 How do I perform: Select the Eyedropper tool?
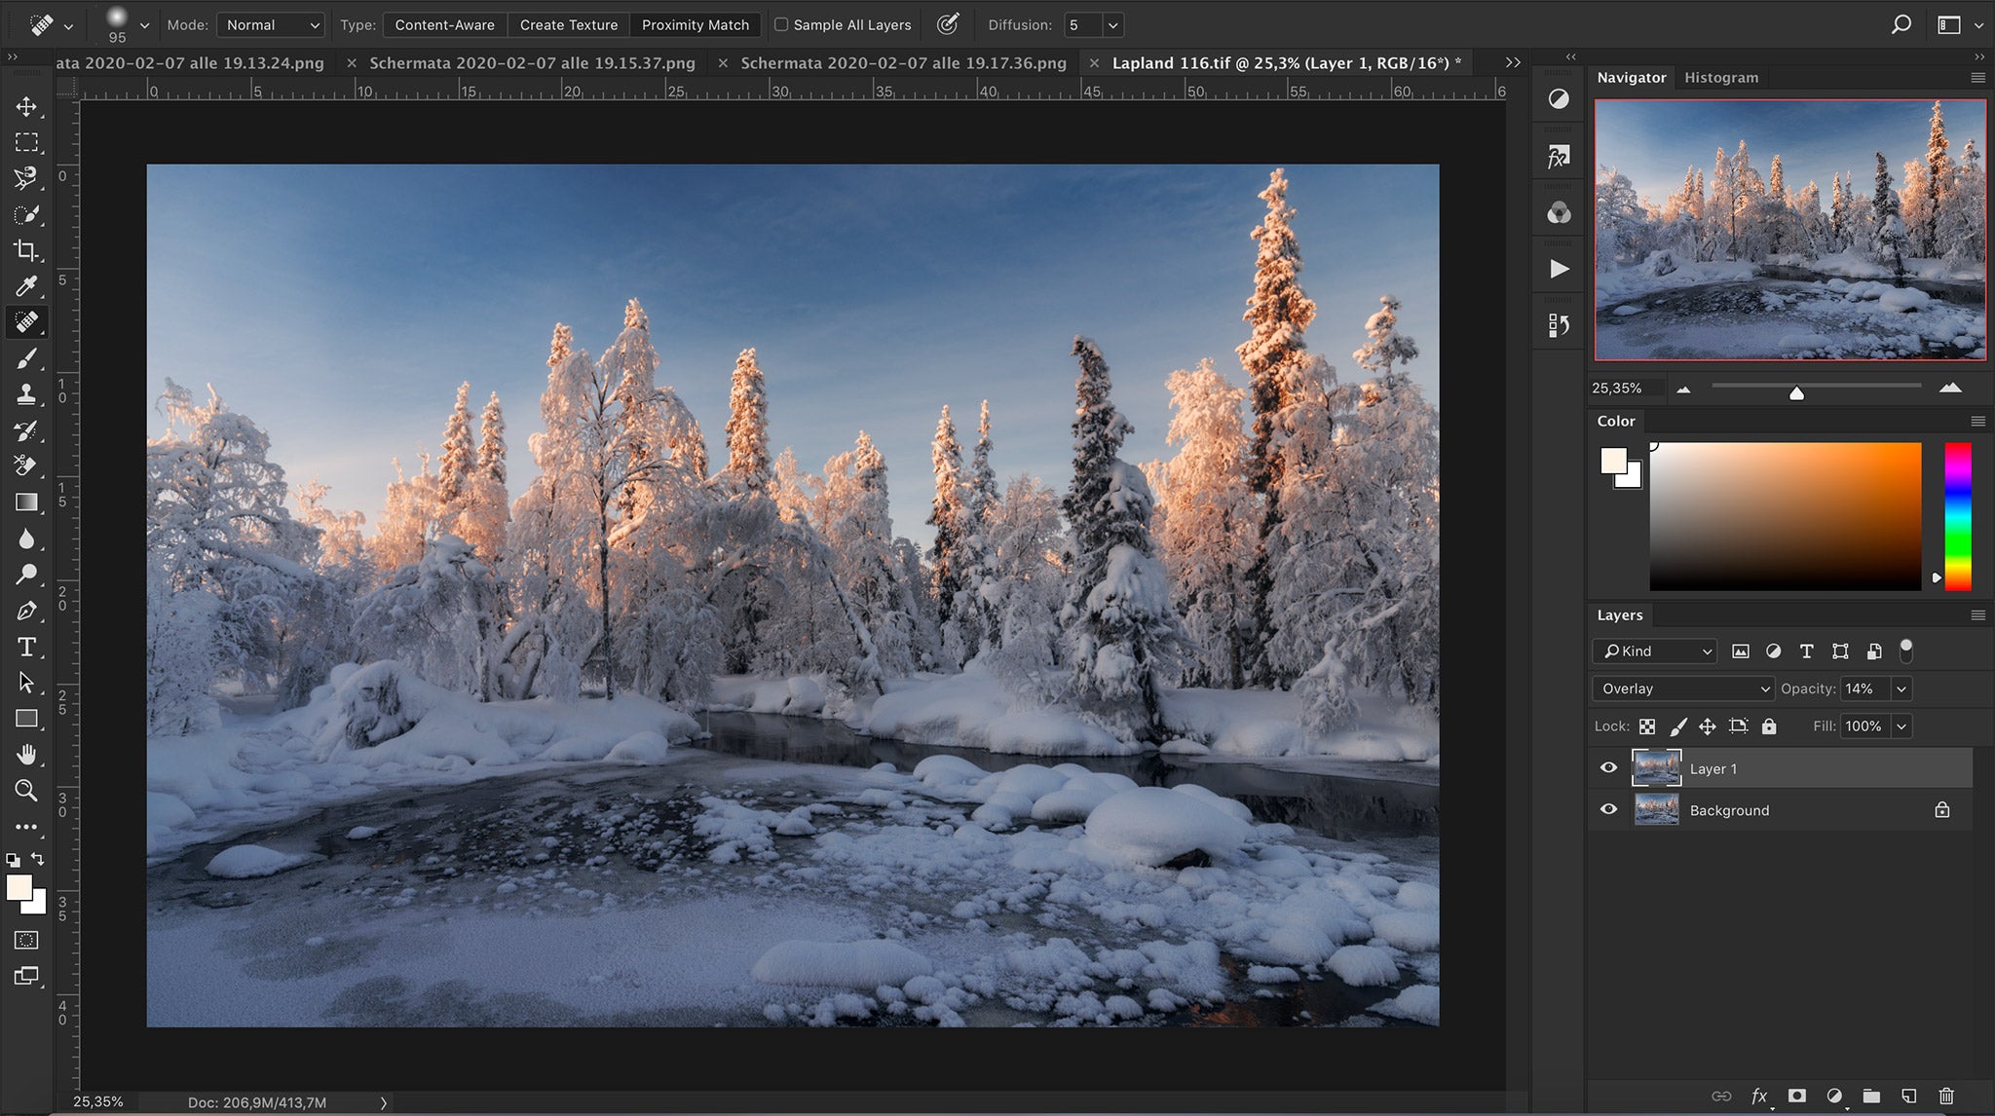coord(26,286)
